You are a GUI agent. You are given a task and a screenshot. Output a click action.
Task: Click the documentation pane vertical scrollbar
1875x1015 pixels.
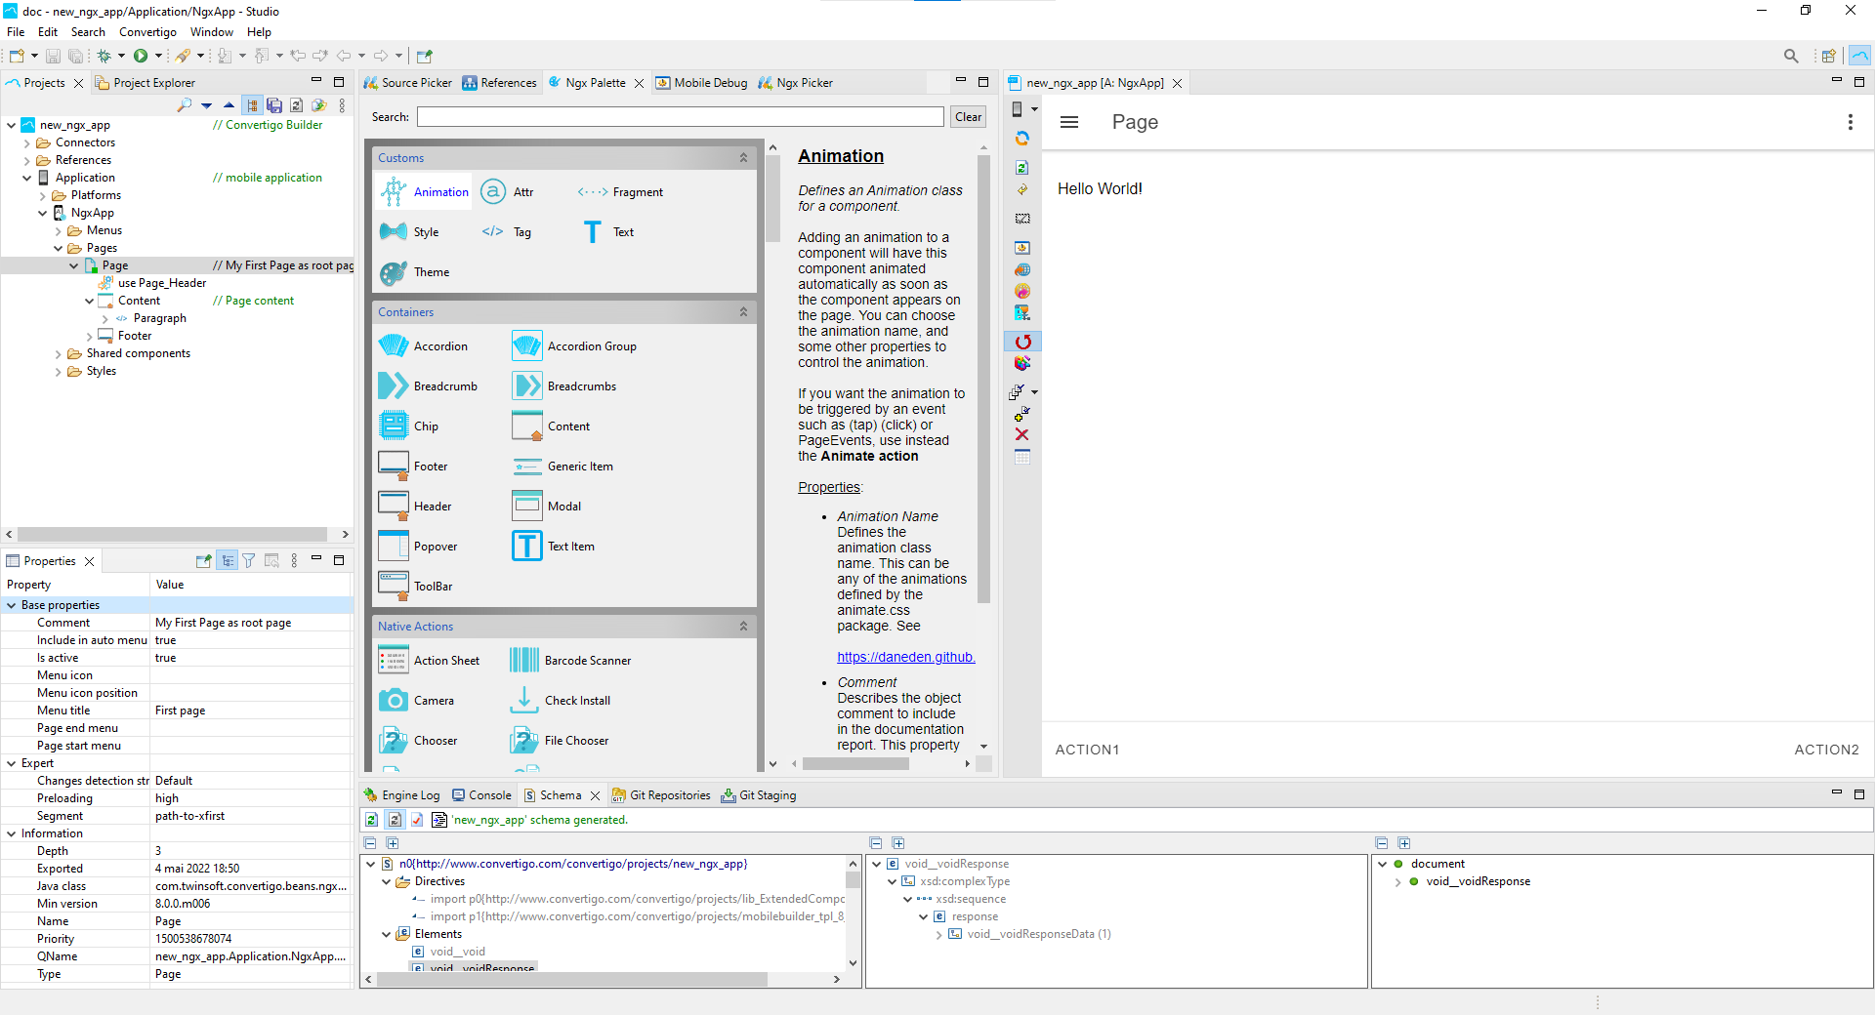coord(983,390)
